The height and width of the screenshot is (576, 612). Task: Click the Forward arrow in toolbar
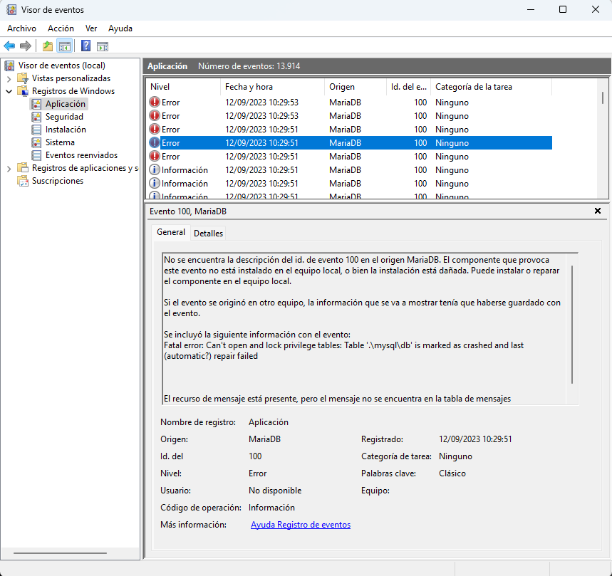[26, 46]
